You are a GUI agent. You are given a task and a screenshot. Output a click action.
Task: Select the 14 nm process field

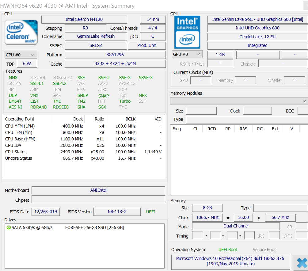coord(153,19)
